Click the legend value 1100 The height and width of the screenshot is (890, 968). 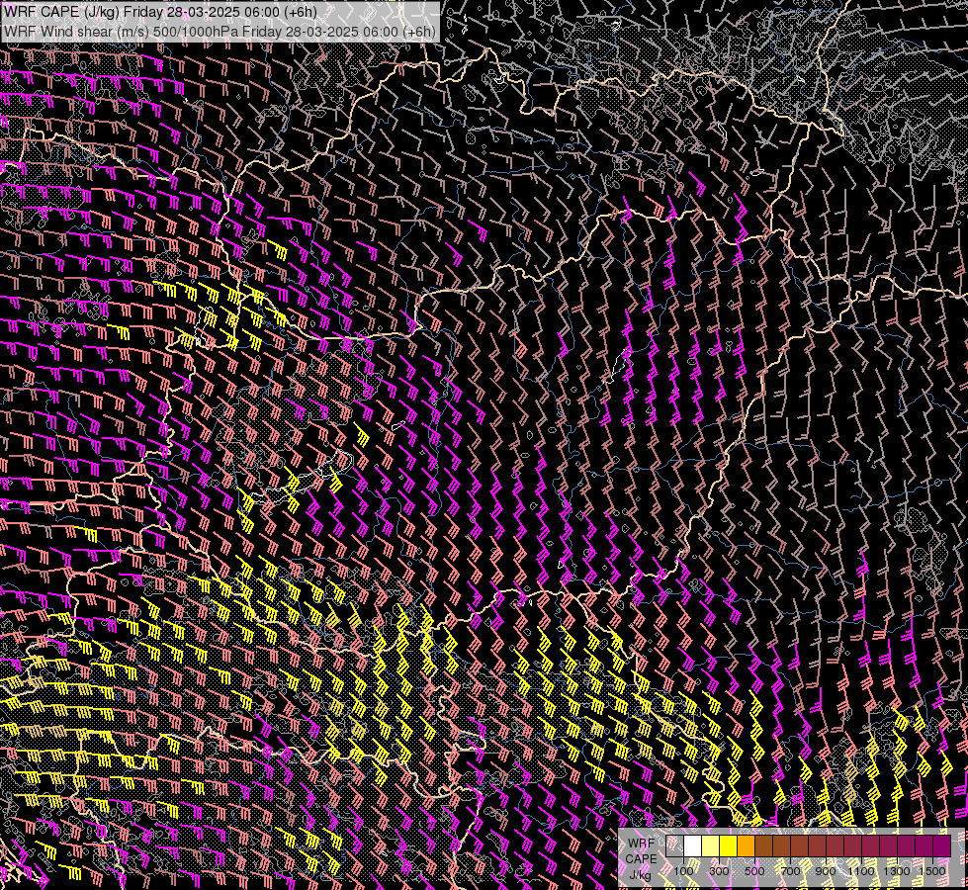[860, 871]
